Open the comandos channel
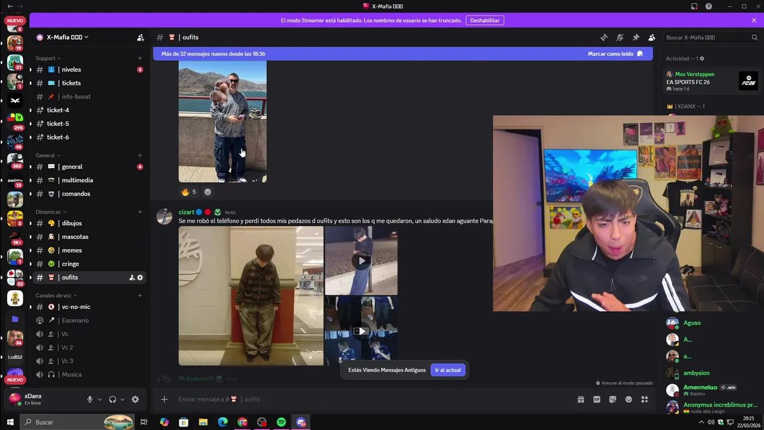The width and height of the screenshot is (764, 430). (x=90, y=193)
